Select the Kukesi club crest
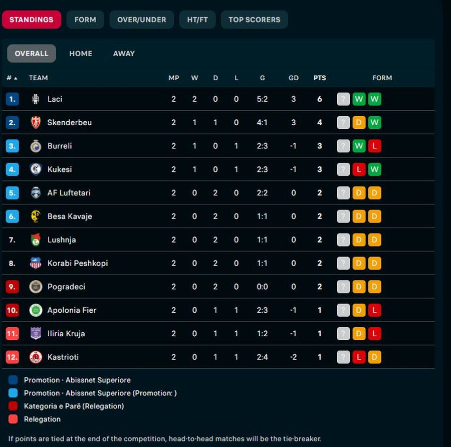451x447 pixels. 36,169
